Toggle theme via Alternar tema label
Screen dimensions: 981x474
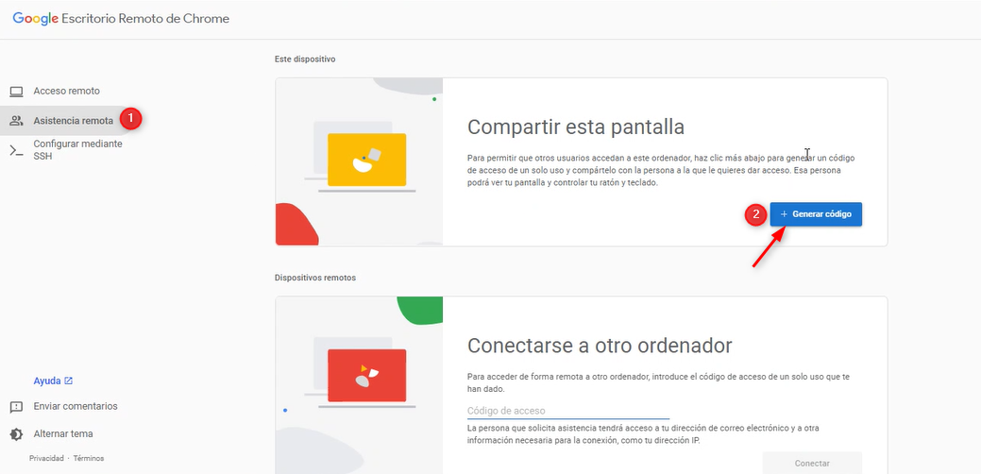(x=63, y=434)
